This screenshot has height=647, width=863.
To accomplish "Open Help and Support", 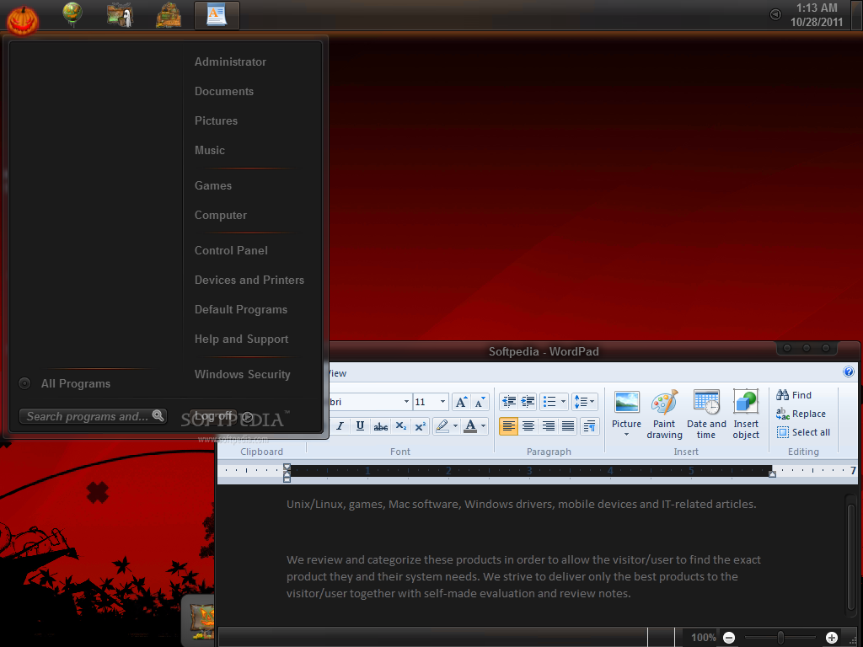I will point(241,340).
